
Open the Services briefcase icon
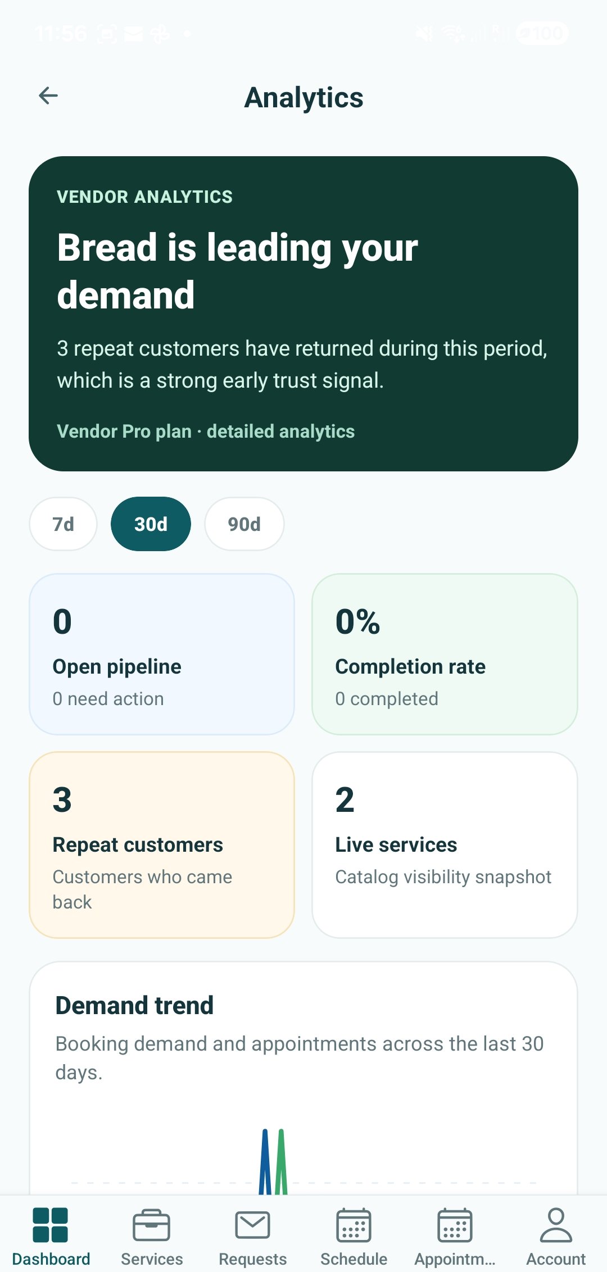[152, 1225]
